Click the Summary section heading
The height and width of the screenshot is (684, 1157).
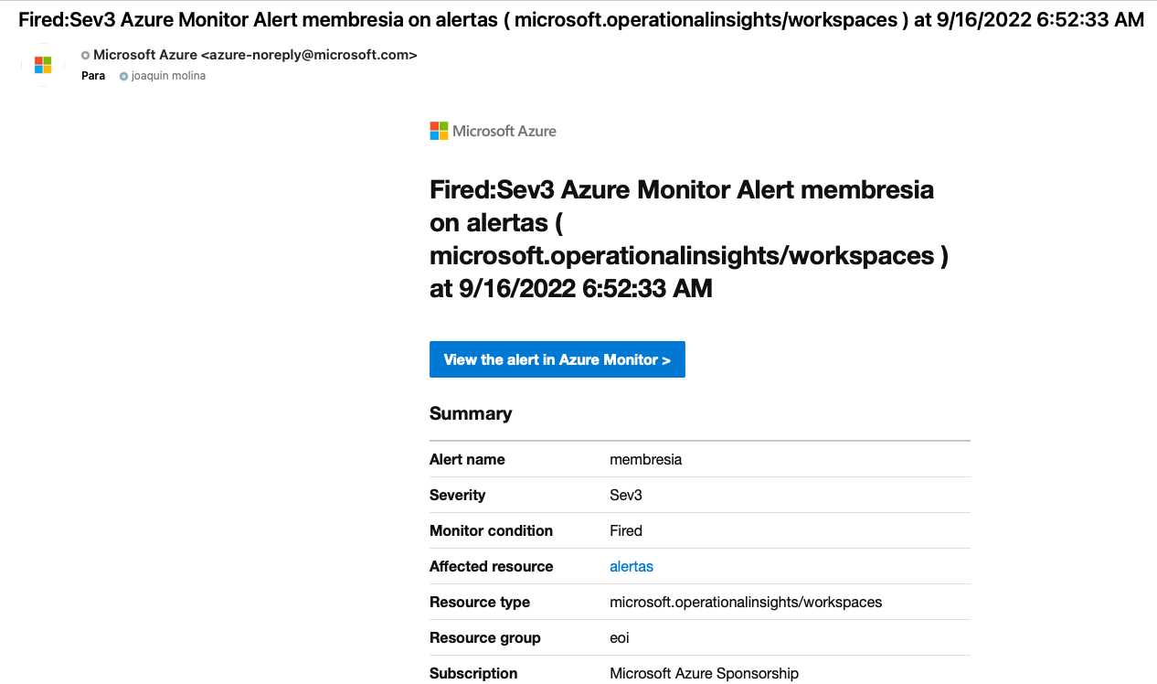point(471,413)
